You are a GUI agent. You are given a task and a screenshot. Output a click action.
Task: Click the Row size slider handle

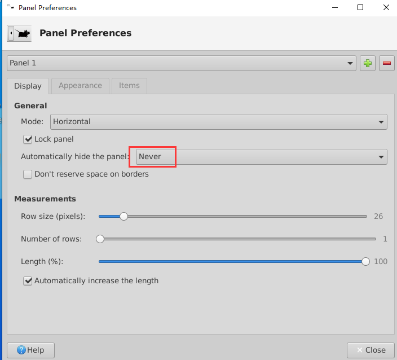click(x=123, y=216)
